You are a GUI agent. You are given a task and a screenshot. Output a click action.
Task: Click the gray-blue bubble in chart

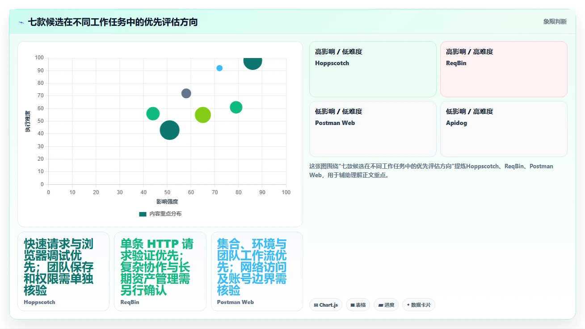186,93
